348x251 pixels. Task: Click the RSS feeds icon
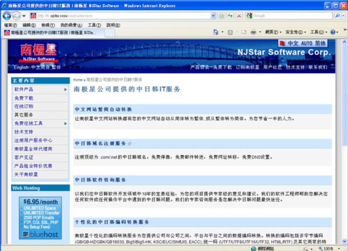tap(230, 33)
